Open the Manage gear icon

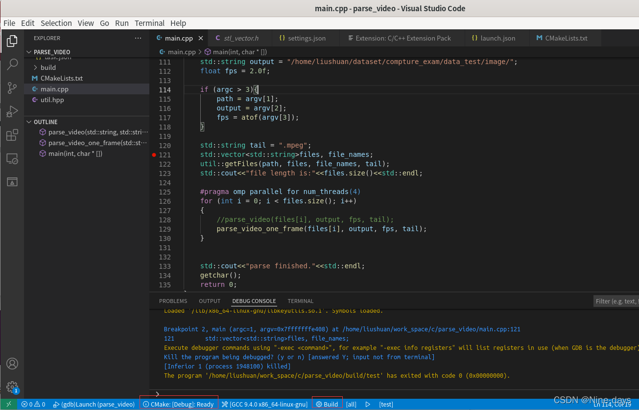(12, 387)
